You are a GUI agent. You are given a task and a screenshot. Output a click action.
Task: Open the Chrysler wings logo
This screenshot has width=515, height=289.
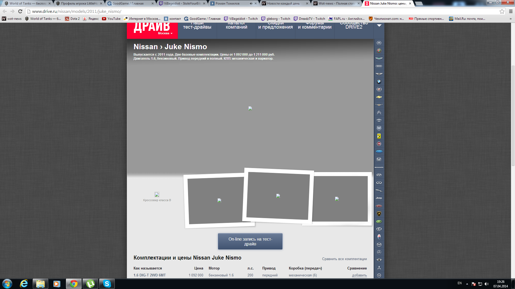pyautogui.click(x=379, y=105)
